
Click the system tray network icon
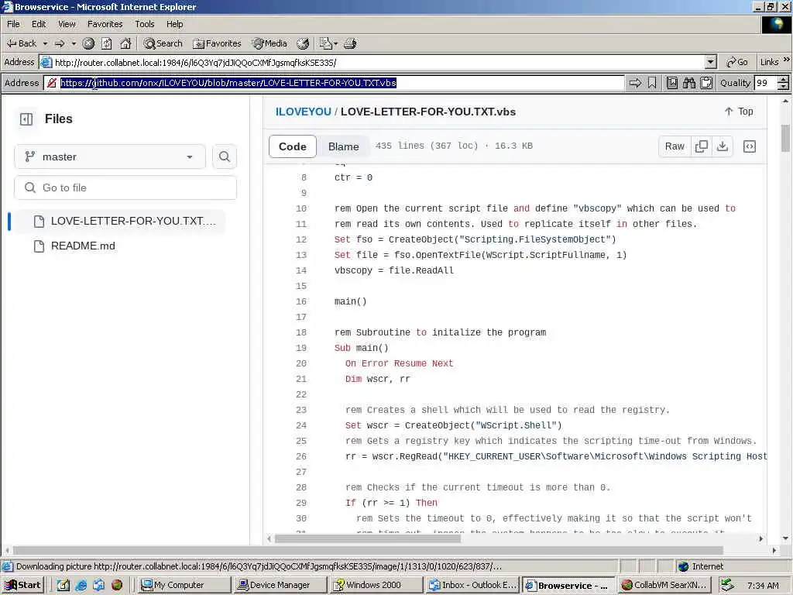tap(727, 585)
